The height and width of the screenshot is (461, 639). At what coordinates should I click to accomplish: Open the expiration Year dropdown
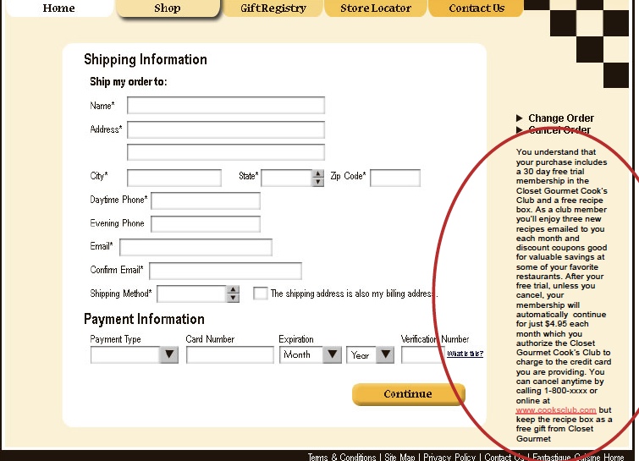click(x=370, y=354)
